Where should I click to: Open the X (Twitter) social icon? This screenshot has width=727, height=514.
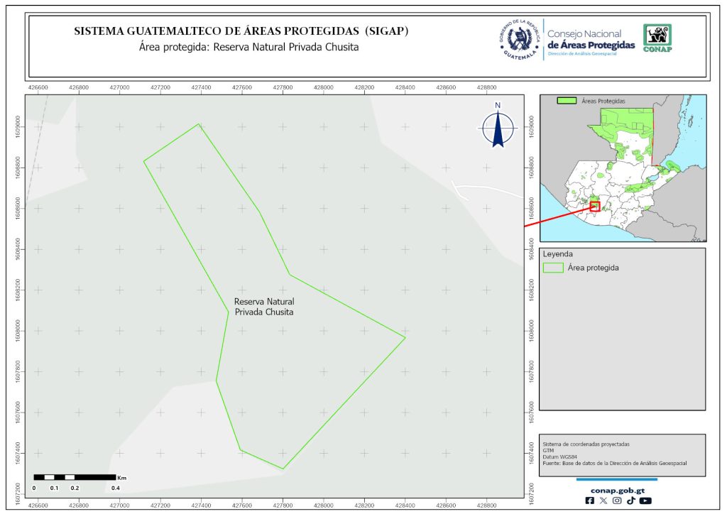tap(603, 501)
